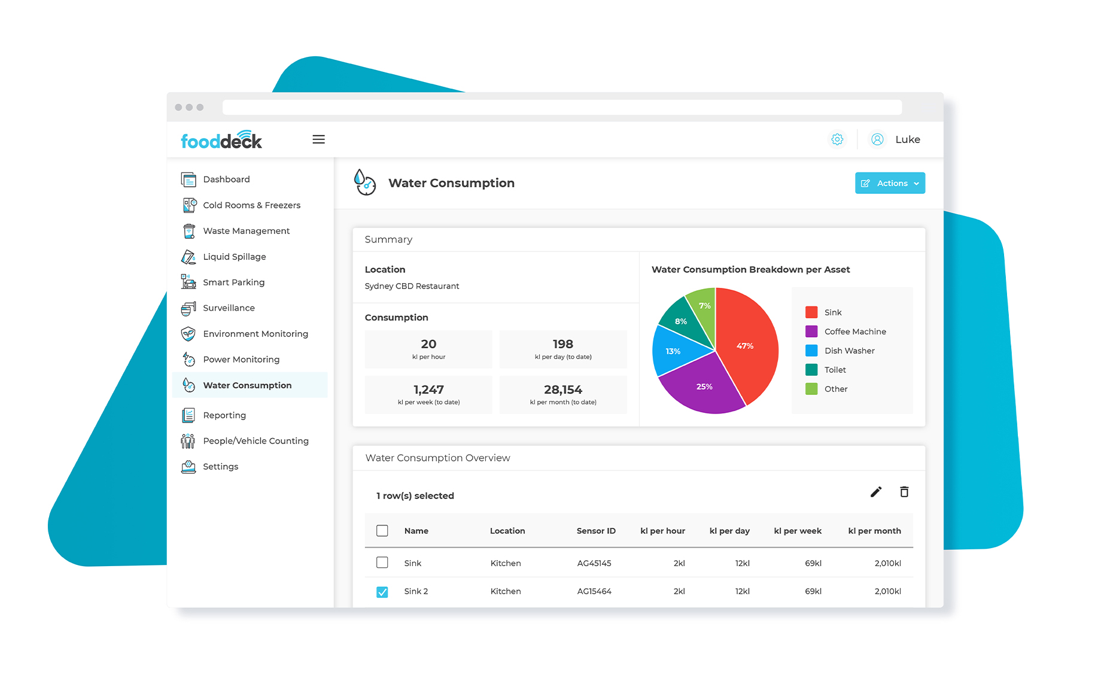Open the settings gear in top bar
The width and height of the screenshot is (1101, 699).
837,139
